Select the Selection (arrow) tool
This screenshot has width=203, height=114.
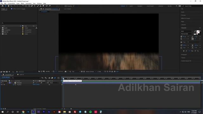pyautogui.click(x=6, y=6)
